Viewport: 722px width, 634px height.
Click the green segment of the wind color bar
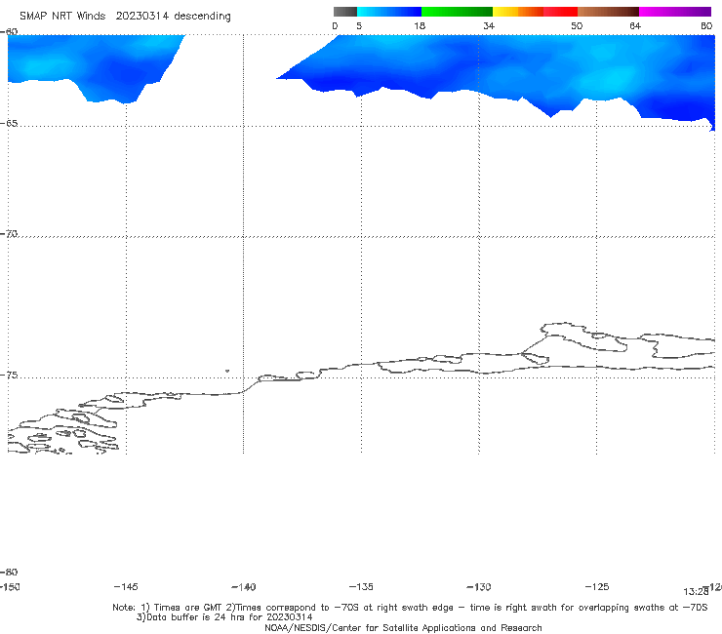pyautogui.click(x=457, y=12)
